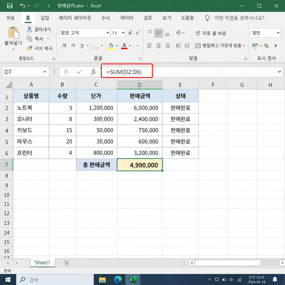Open the 데이터 ribbon tab
Image resolution: width=285 pixels, height=285 pixels.
(x=127, y=18)
